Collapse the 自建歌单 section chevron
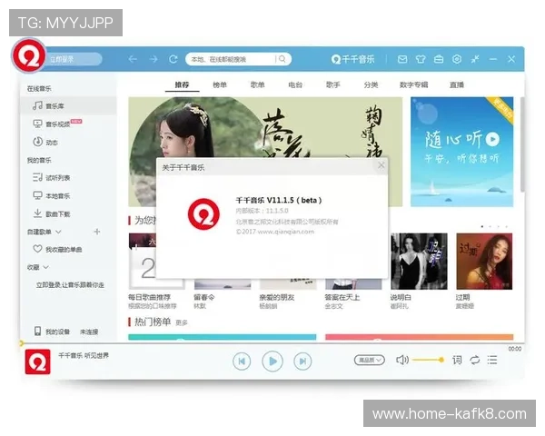The image size is (545, 436). click(58, 232)
